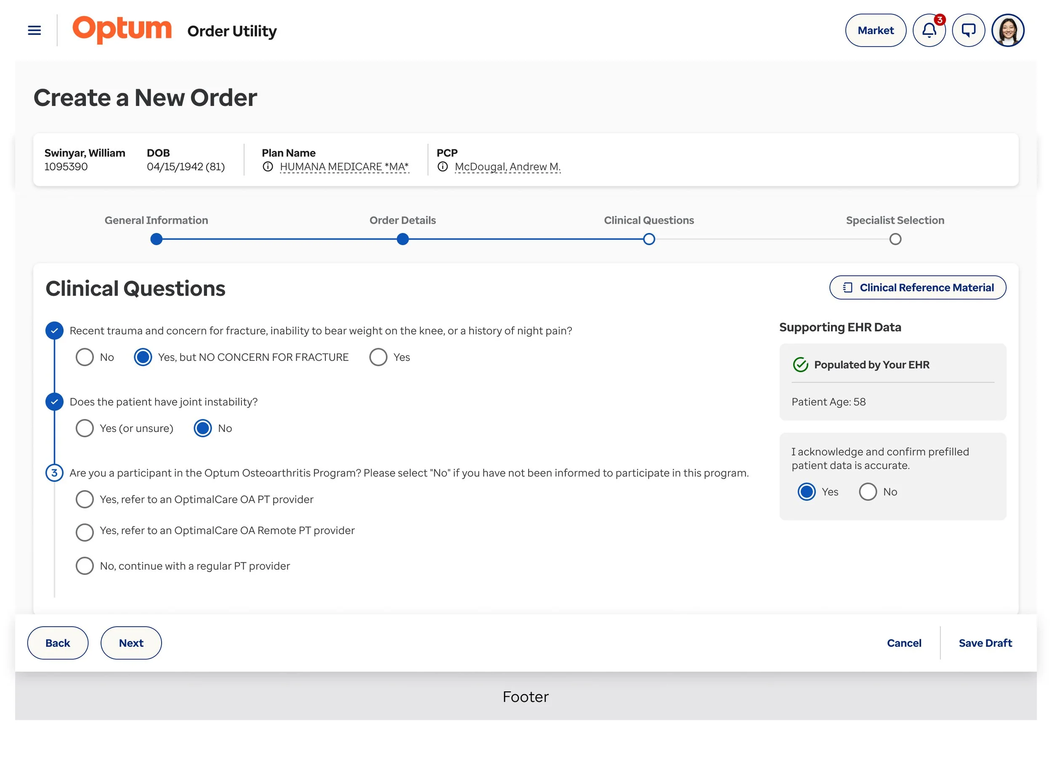Expand the HUMANA MEDICARE *MA* plan details
The height and width of the screenshot is (778, 1052).
click(x=344, y=166)
